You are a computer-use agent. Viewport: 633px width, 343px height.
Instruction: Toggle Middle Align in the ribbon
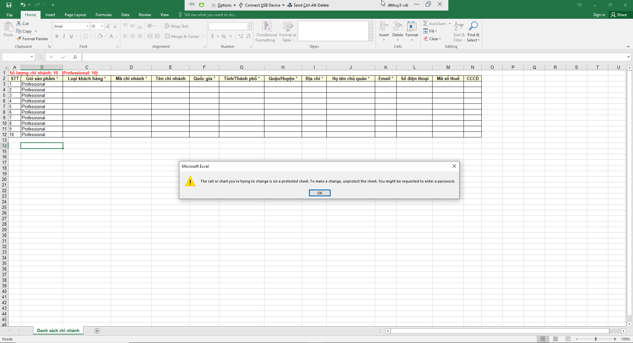(133, 26)
